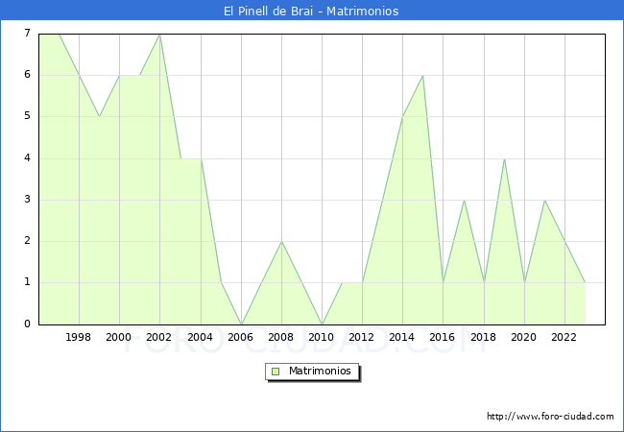This screenshot has height=432, width=624.
Task: Click the x-axis label 2004
Action: [201, 337]
